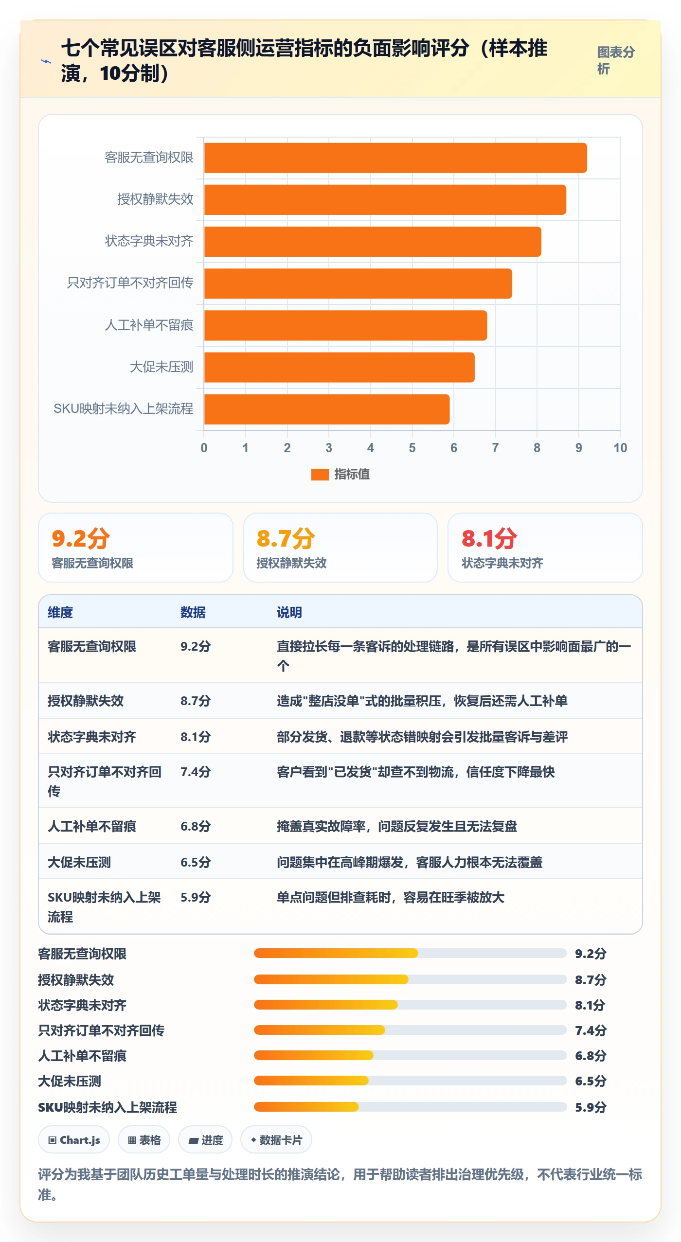The width and height of the screenshot is (681, 1242).
Task: Click description 掩盖真实故障率，问题反复发生且无法复盘
Action: pyautogui.click(x=397, y=826)
